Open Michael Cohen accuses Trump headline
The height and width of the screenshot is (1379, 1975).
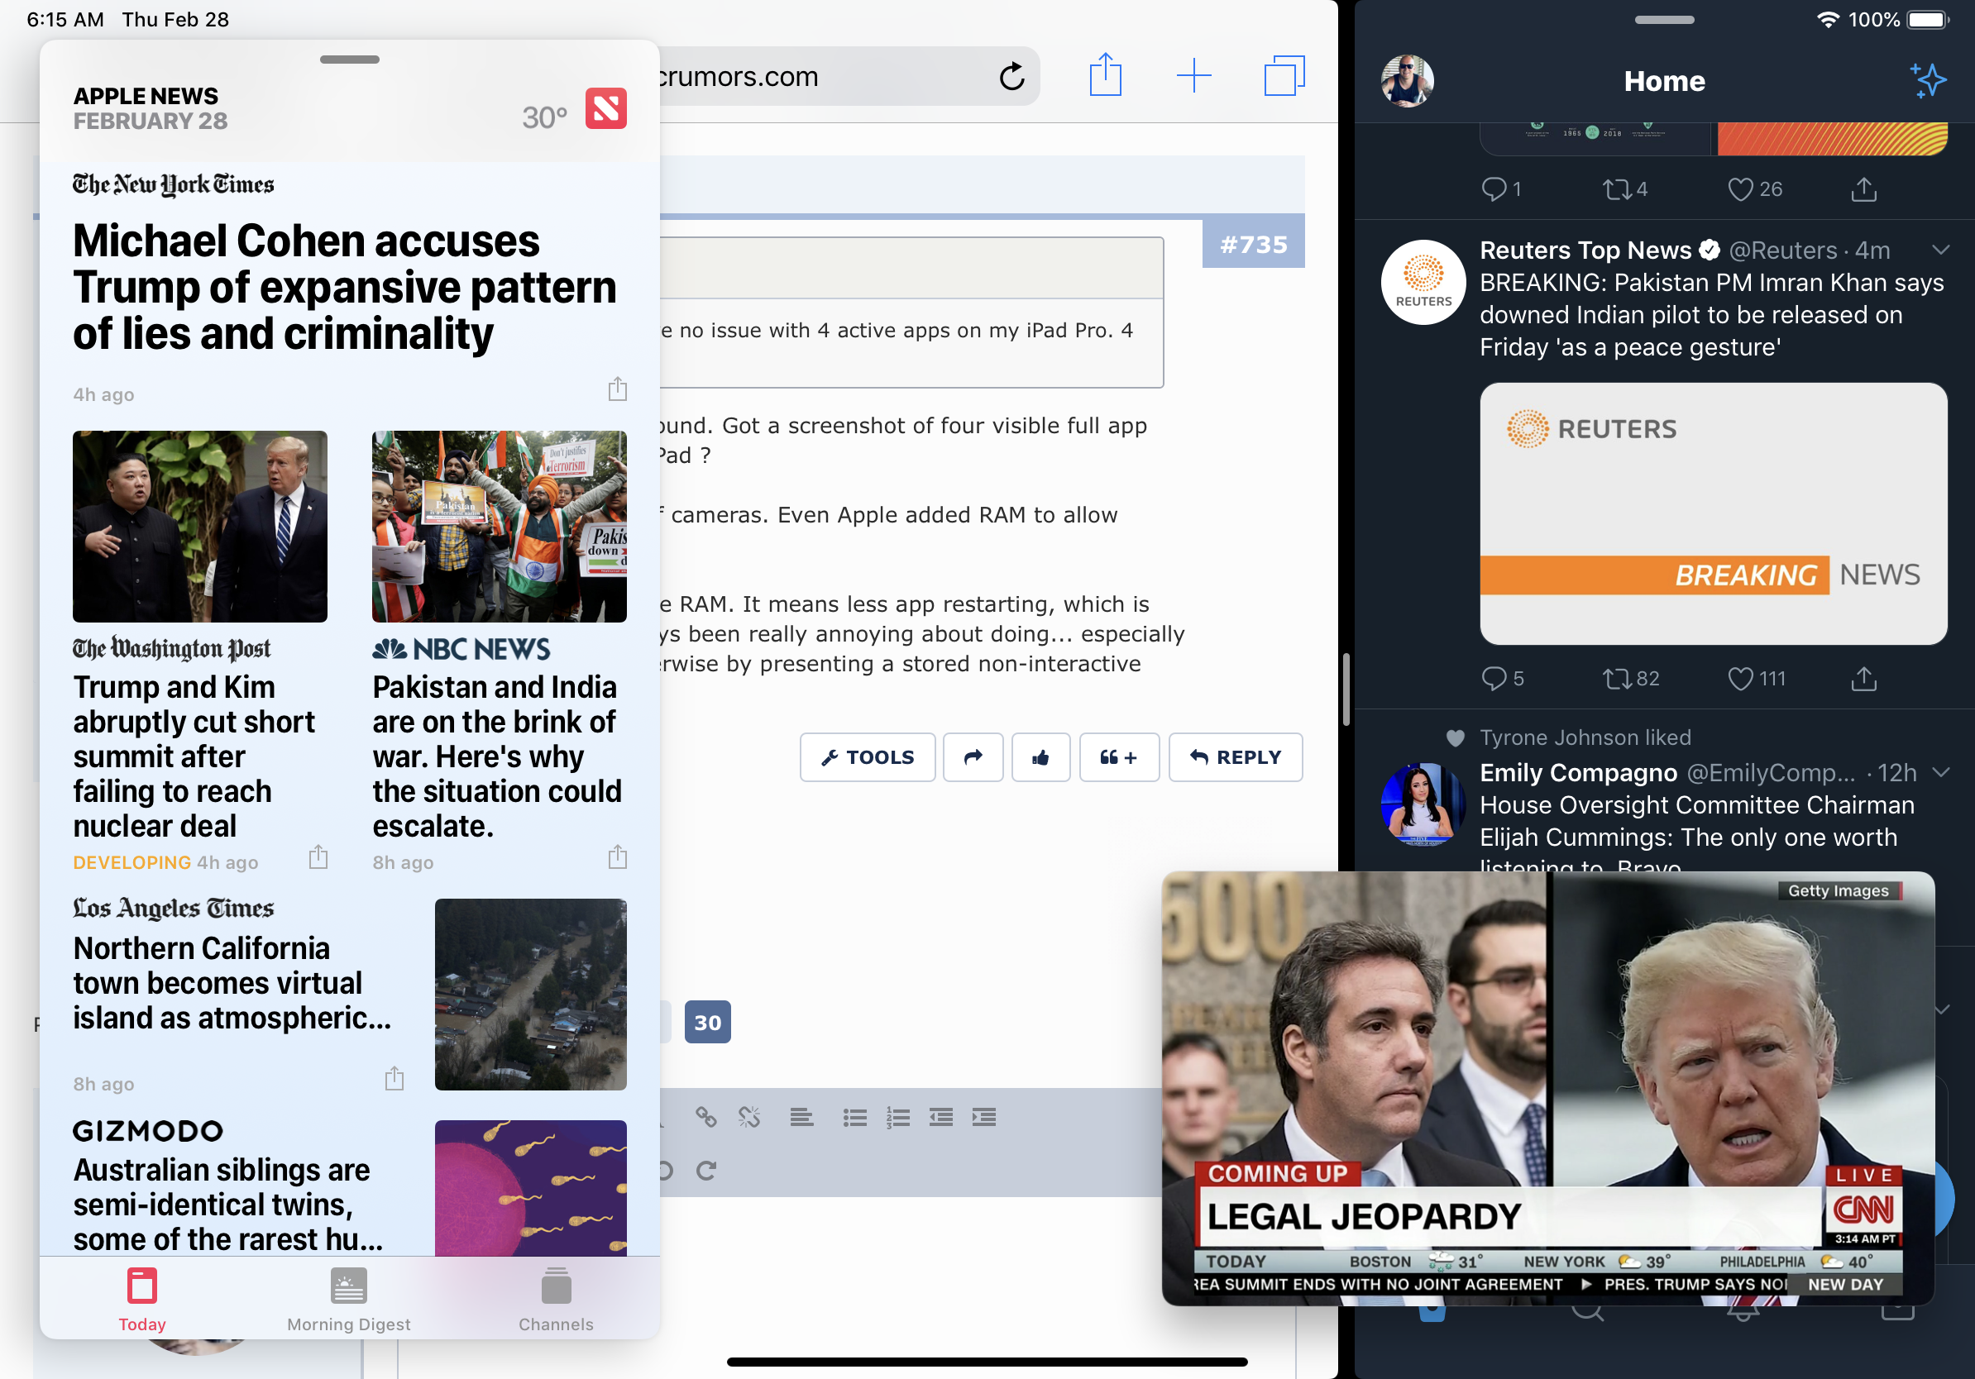(x=344, y=286)
